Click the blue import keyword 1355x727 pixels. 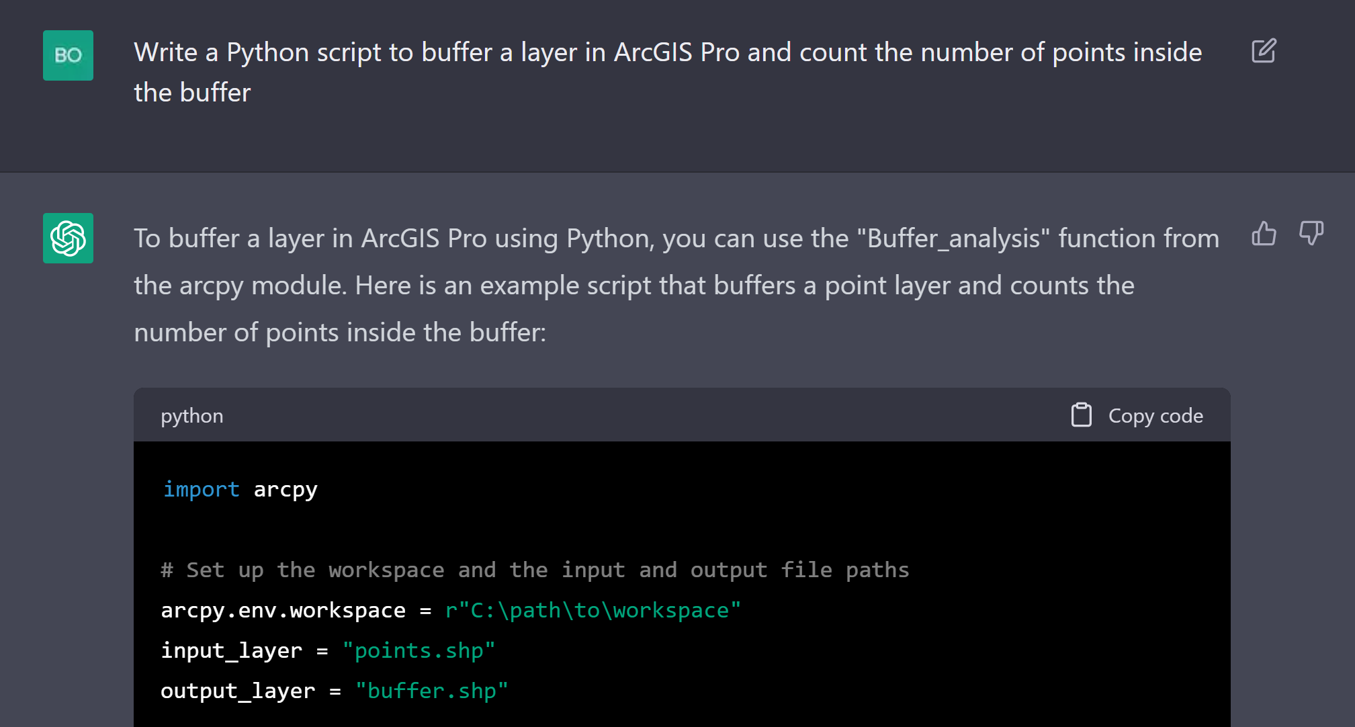201,490
